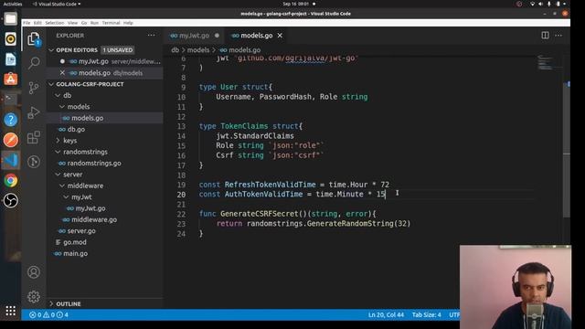The height and width of the screenshot is (329, 585).
Task: Close the models.go editor tab
Action: point(280,36)
